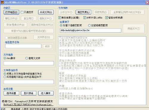This screenshot has width=149, height=110.
Task: Click the 注入脚本 button
Action: pos(46,93)
